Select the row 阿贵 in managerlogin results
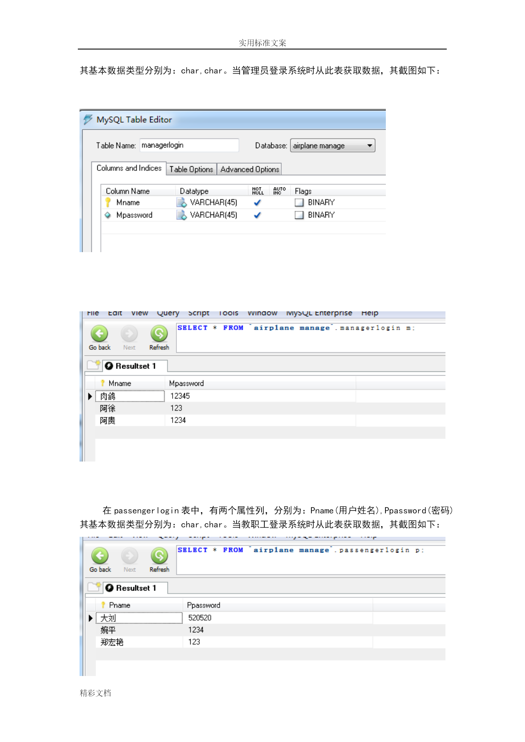Image resolution: width=525 pixels, height=742 pixels. (x=270, y=420)
